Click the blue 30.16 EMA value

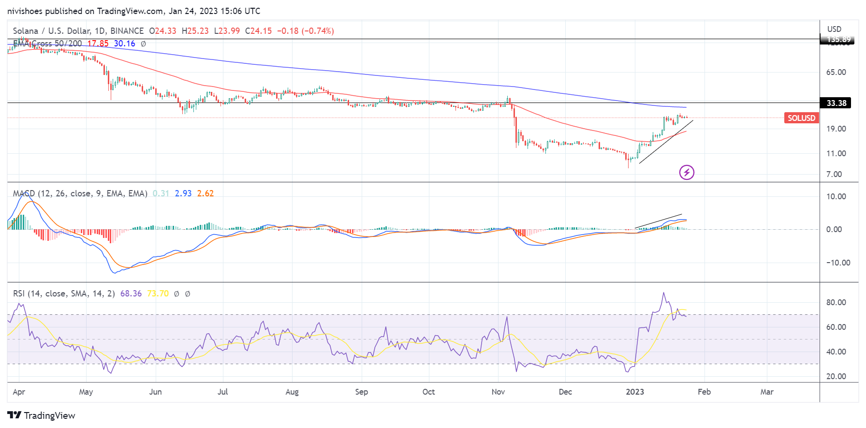click(x=124, y=44)
